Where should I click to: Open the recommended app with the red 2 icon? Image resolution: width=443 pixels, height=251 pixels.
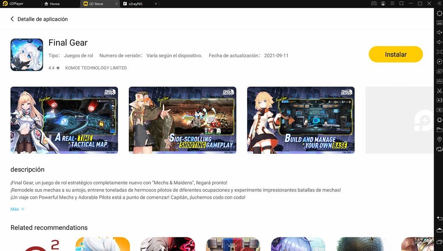pyautogui.click(x=37, y=244)
